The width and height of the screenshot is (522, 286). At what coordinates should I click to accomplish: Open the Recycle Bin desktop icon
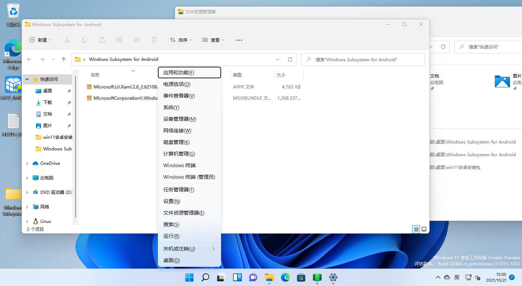(x=13, y=15)
